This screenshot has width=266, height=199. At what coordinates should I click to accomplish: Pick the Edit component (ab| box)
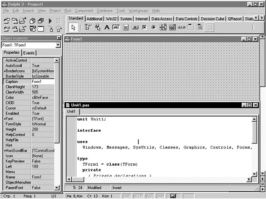click(x=116, y=27)
